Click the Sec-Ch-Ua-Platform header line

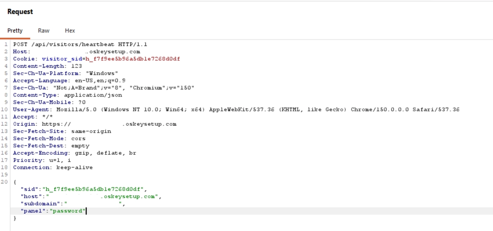[65, 73]
